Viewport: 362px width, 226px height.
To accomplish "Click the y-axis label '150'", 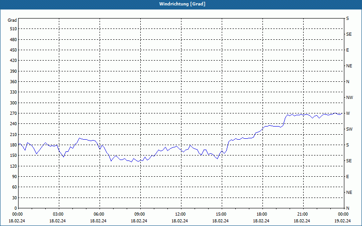I will click(14, 155).
